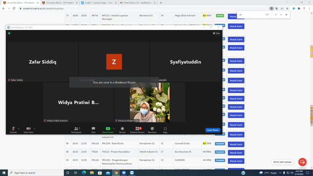
Task: Open the Zoom Chat panel
Action: tap(93, 130)
